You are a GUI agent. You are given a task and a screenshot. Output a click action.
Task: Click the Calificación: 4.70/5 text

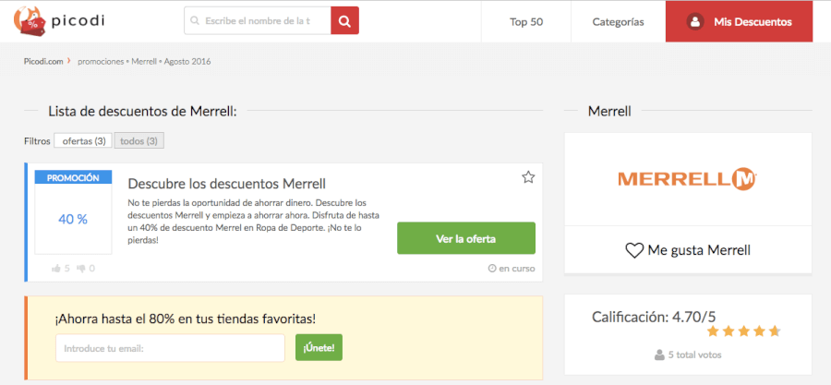[x=654, y=317]
